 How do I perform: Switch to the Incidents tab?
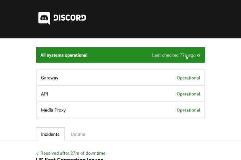50,134
